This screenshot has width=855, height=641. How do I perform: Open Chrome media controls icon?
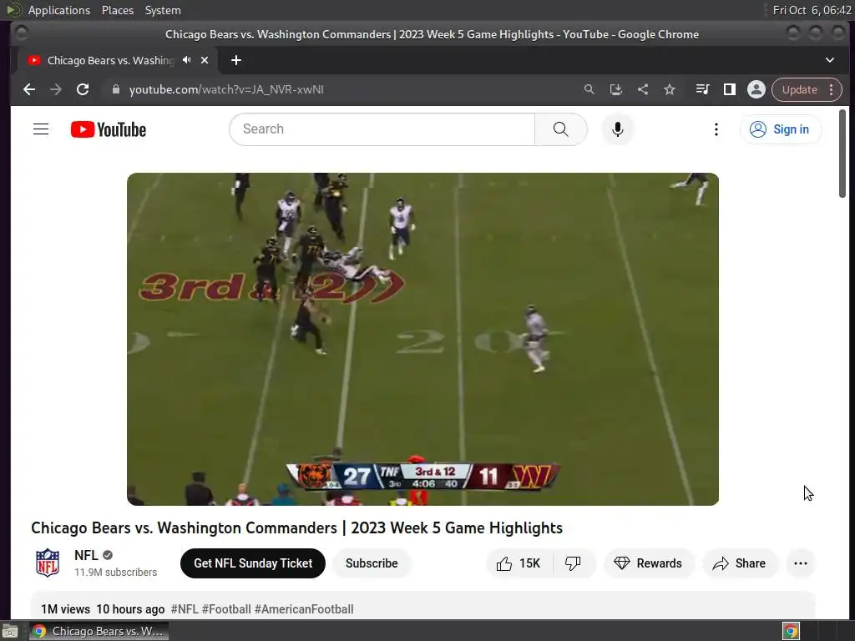coord(702,89)
